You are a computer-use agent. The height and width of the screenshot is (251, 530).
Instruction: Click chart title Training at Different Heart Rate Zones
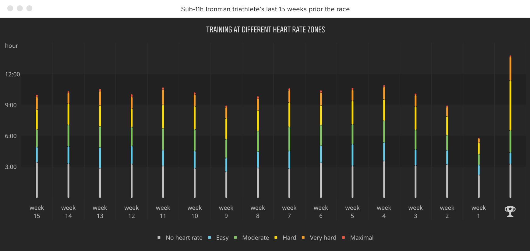point(265,29)
